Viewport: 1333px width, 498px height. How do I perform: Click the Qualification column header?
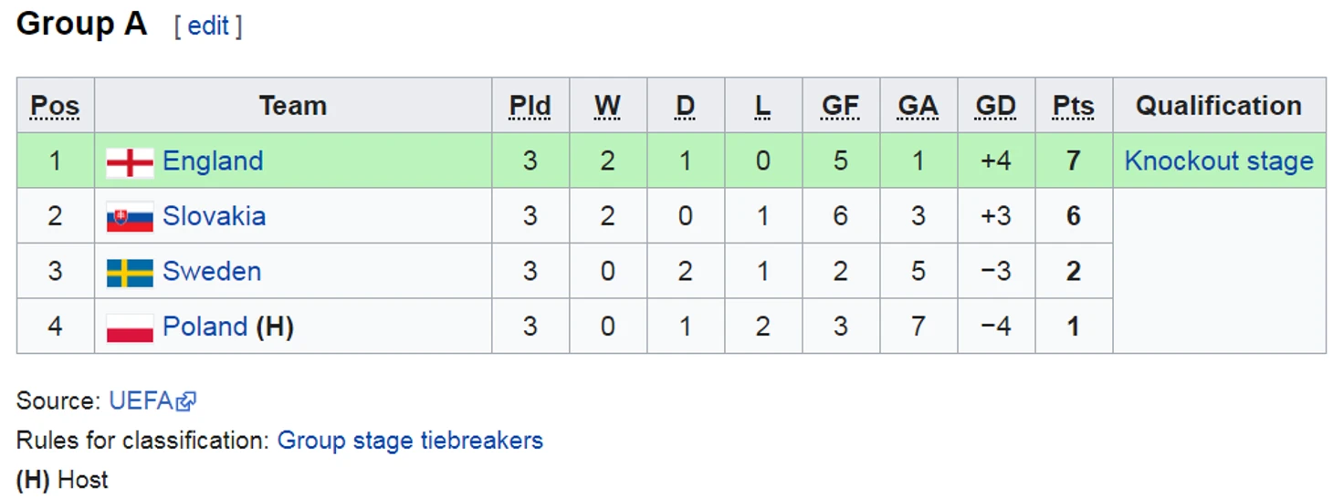click(x=1219, y=106)
